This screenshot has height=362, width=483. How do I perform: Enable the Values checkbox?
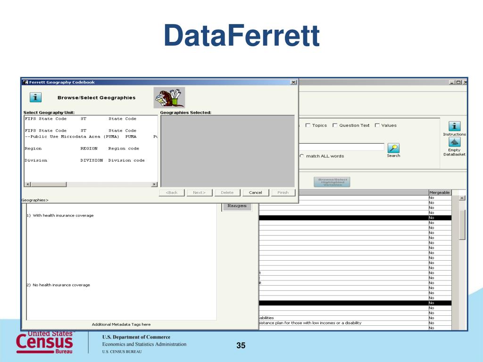(377, 125)
